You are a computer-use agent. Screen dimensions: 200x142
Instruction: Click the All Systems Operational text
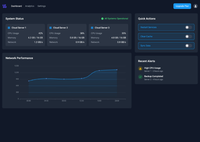click(x=116, y=18)
